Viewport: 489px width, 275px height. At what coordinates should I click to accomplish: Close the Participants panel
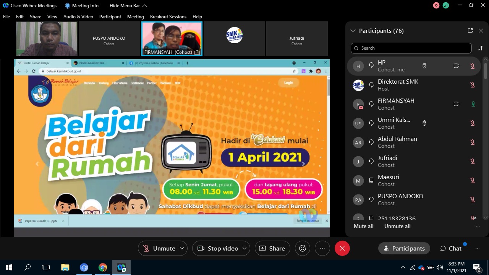click(x=481, y=31)
